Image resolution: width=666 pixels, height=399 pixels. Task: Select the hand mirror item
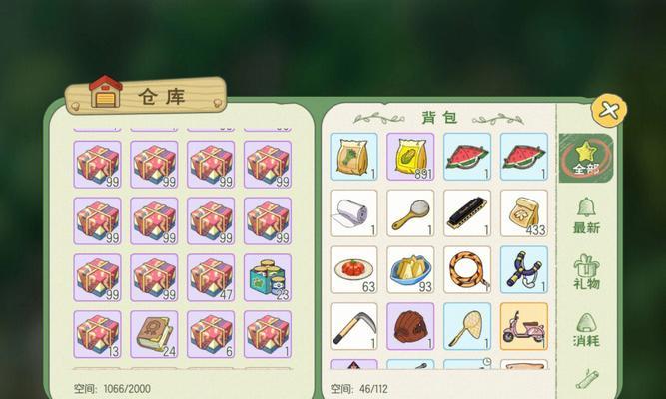click(410, 213)
